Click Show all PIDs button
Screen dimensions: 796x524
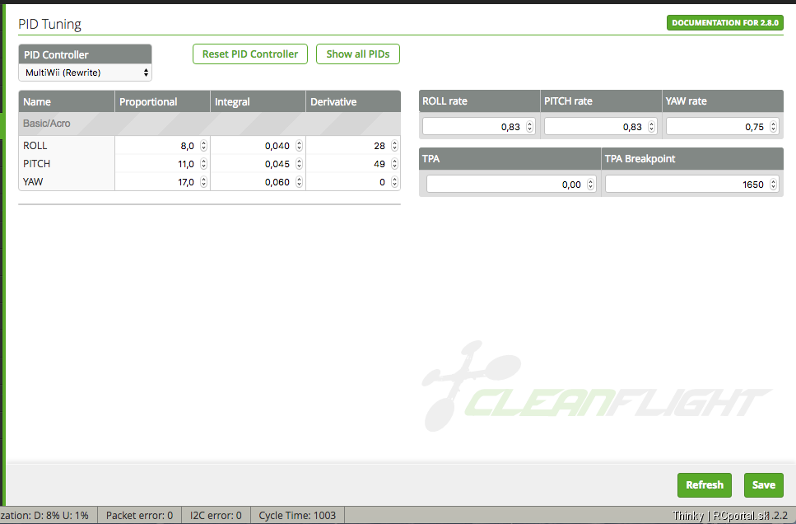pos(358,54)
